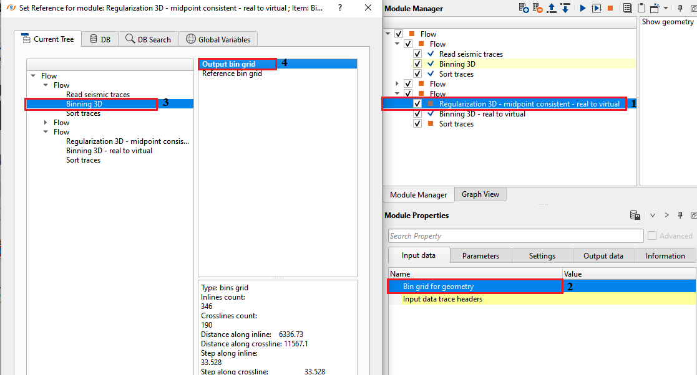This screenshot has width=697, height=375.
Task: Toggle the checkbox of highlighted Binning 3D module
Action: tap(417, 64)
